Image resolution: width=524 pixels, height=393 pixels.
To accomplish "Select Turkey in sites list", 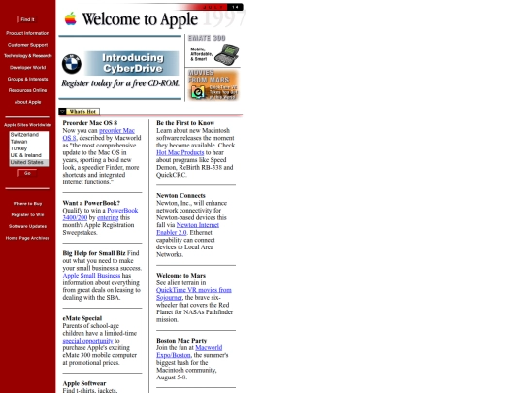I will [29, 148].
